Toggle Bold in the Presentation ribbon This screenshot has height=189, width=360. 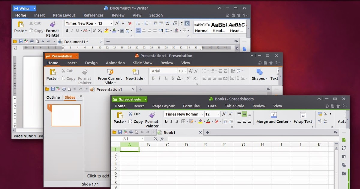(x=153, y=78)
